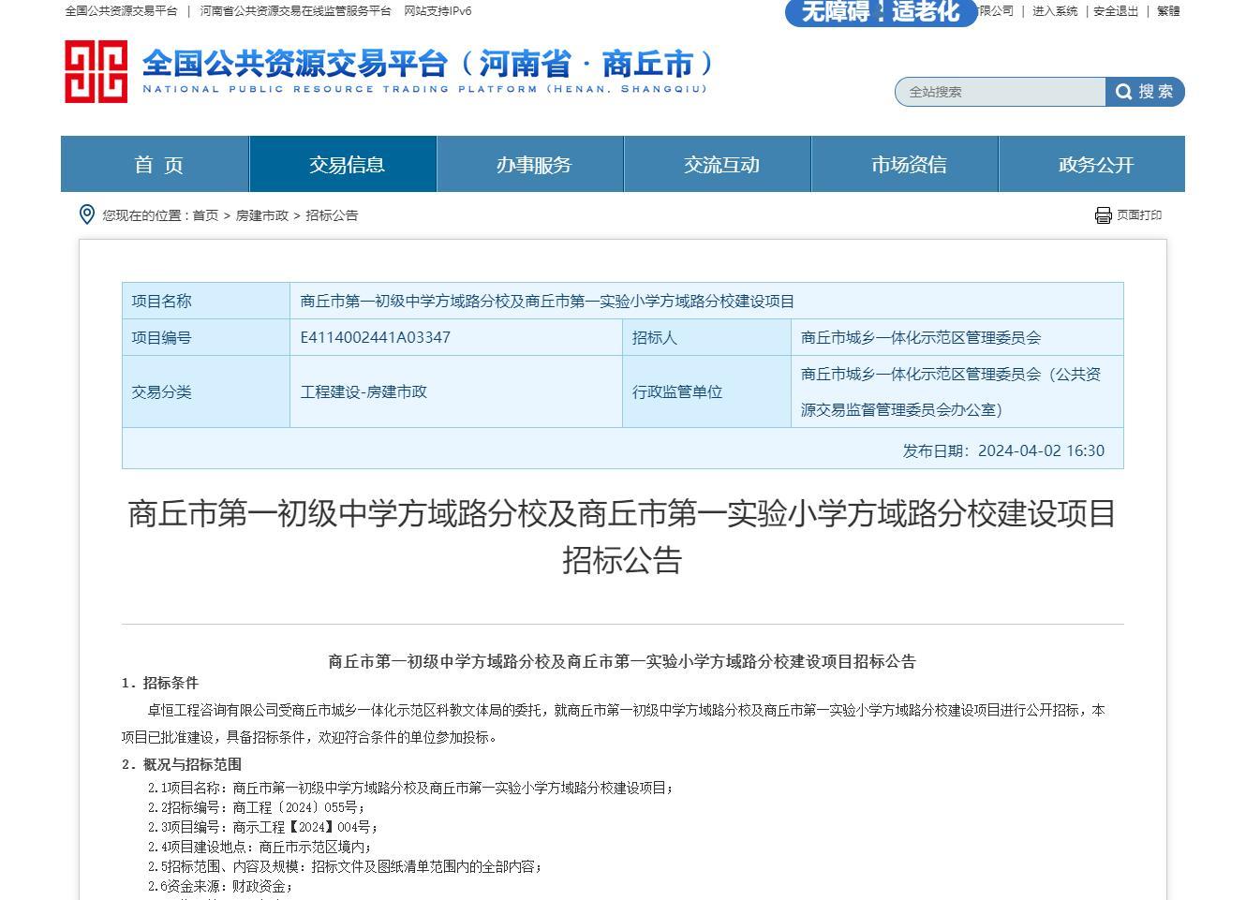
Task: Click the 进入系统 link
Action: [x=1055, y=11]
